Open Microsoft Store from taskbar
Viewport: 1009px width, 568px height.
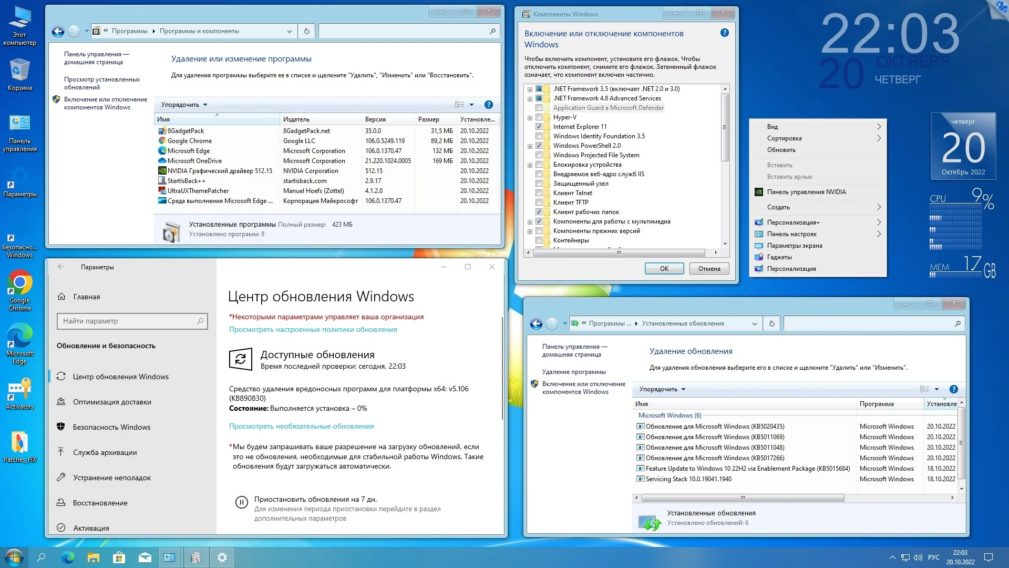tap(119, 557)
